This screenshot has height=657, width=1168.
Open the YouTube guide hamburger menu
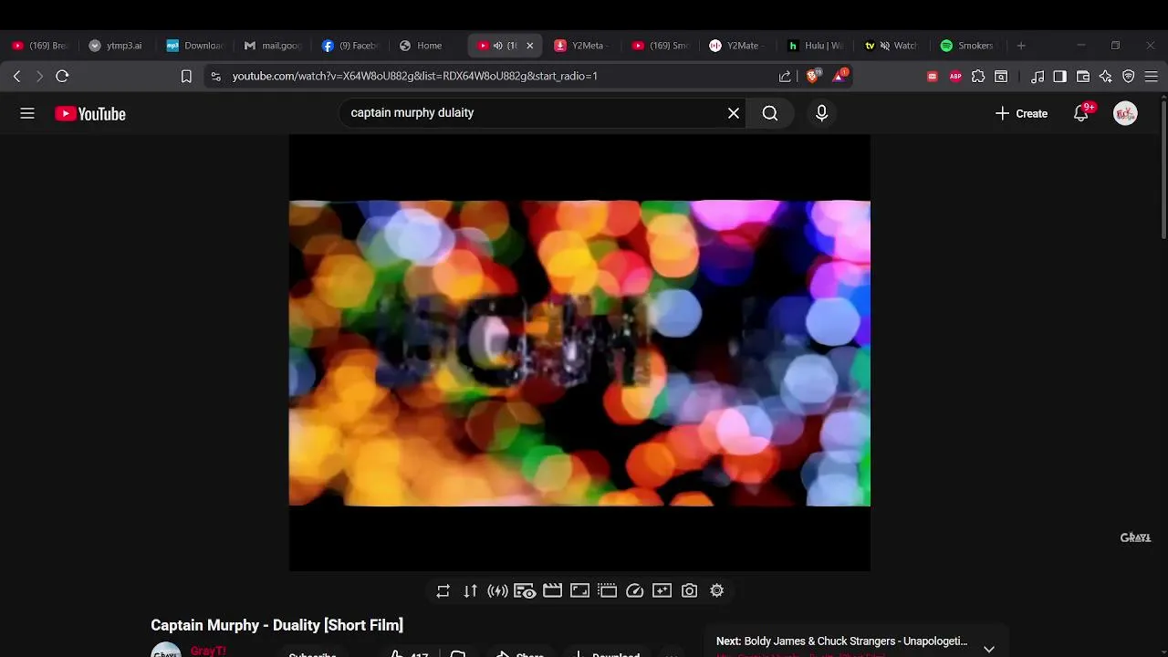click(27, 113)
